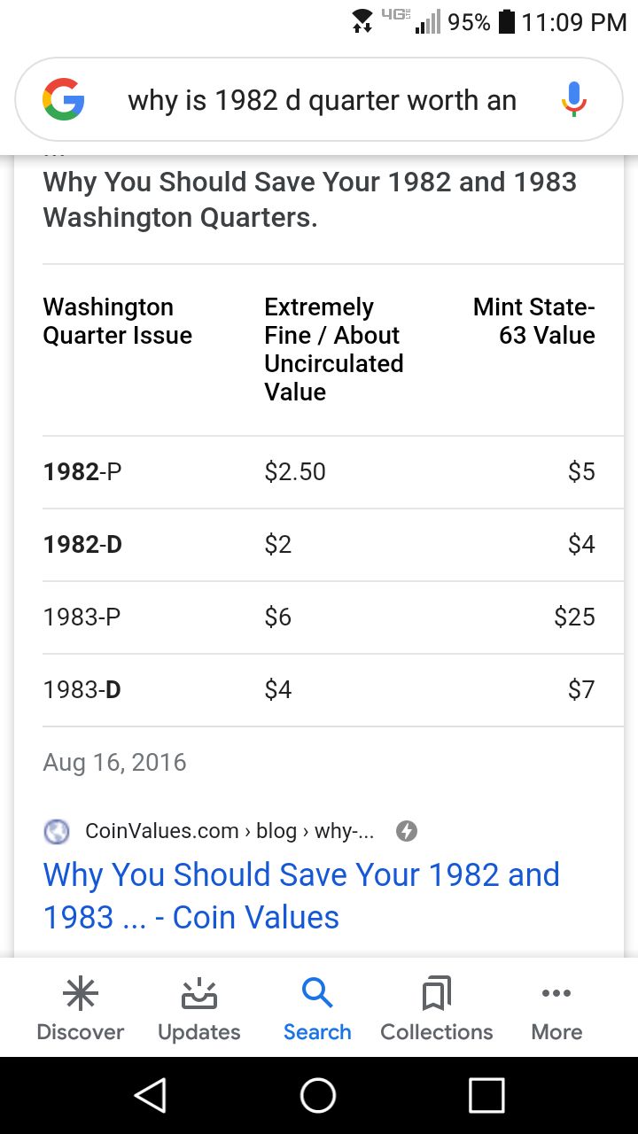Tap the Google logo icon
The image size is (638, 1134).
tap(64, 100)
